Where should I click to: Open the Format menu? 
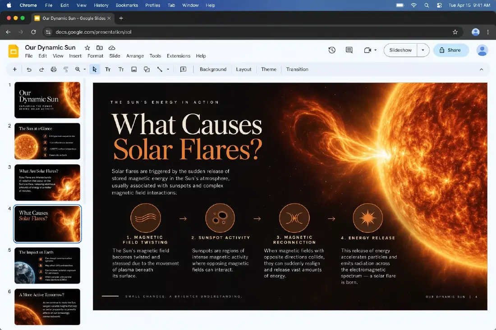[95, 56]
